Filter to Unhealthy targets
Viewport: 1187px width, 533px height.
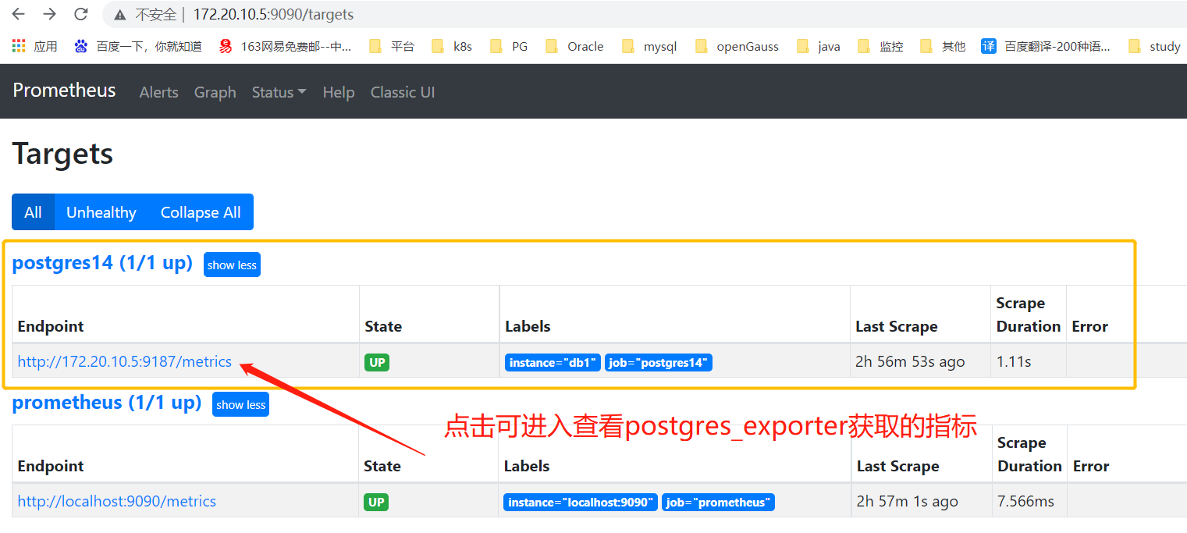(101, 212)
